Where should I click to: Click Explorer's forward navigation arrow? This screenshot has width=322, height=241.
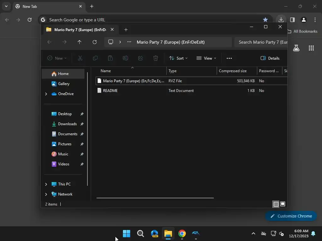coord(64,42)
